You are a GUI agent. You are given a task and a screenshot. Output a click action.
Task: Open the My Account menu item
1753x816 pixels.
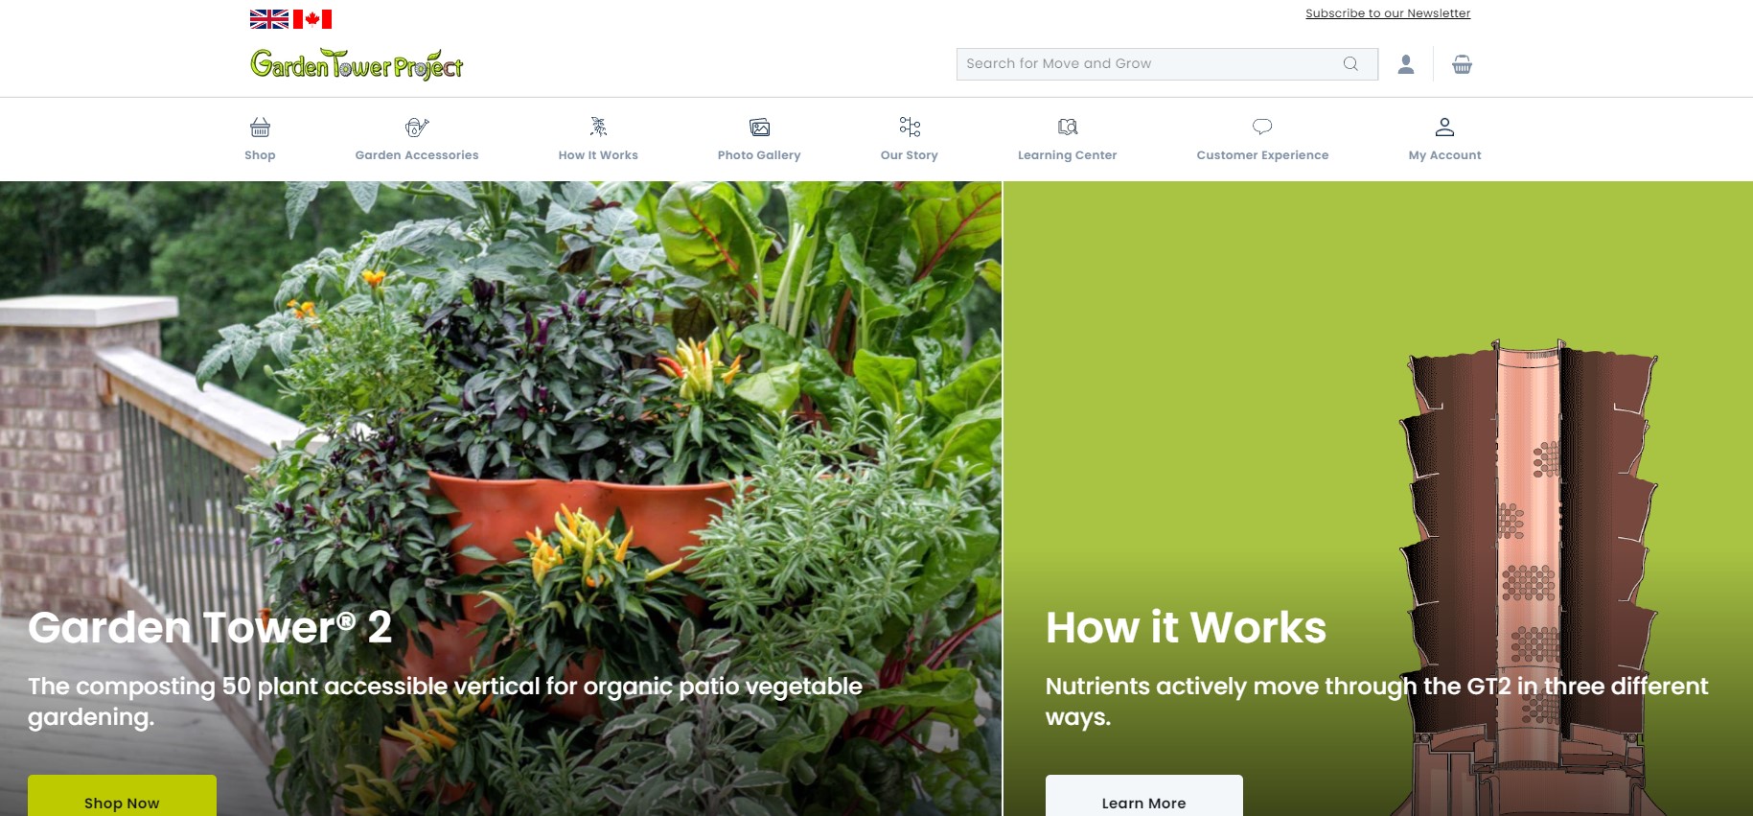[x=1444, y=139]
